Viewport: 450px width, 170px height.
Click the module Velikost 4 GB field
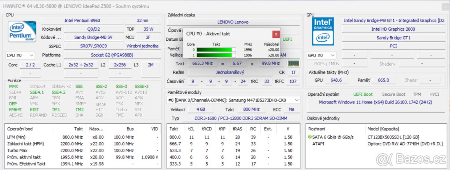201,109
